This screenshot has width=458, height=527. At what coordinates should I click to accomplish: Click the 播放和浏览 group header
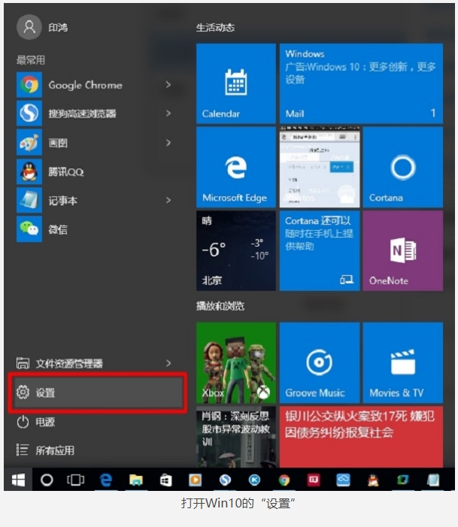tap(220, 306)
